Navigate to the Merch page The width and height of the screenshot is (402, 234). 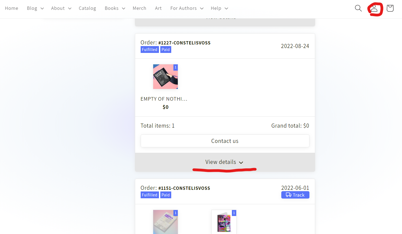tap(140, 8)
